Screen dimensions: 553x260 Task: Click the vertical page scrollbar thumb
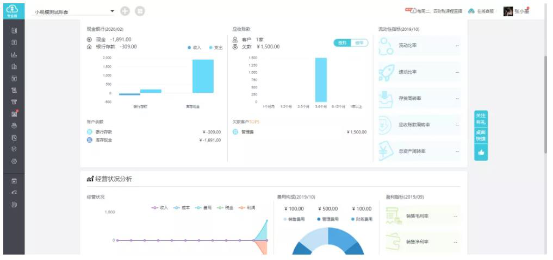click(545, 104)
